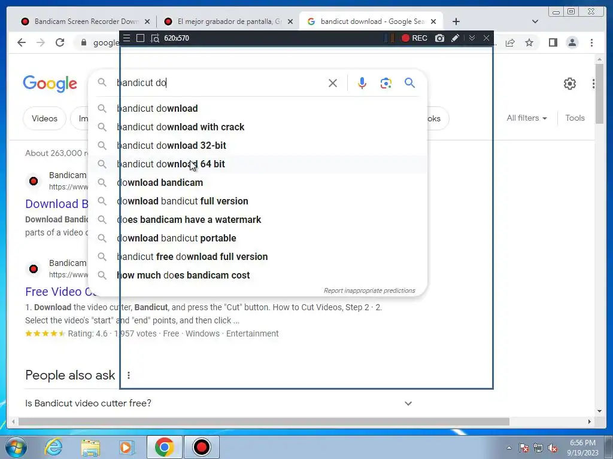Screen dimensions: 613x459
Task: Open the taskbar clock showing 6:56 PM
Action: pyautogui.click(x=582, y=448)
